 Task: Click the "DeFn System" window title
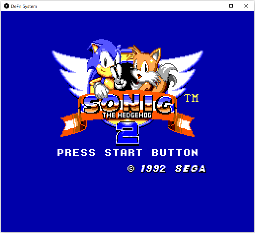click(x=24, y=6)
